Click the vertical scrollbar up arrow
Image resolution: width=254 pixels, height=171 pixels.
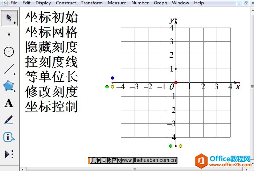tap(253, 11)
